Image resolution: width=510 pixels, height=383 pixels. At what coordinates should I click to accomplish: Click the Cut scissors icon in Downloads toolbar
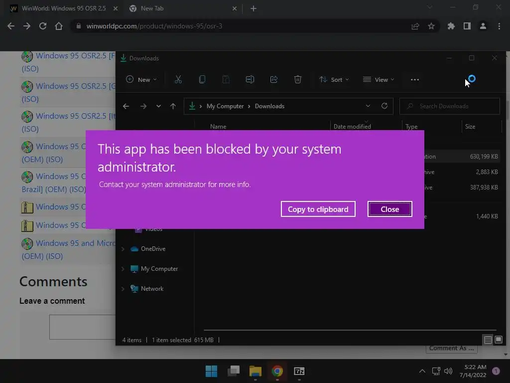pos(178,79)
